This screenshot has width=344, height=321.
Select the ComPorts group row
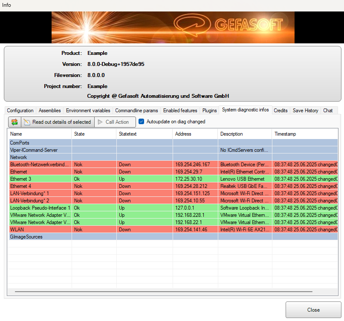point(173,143)
